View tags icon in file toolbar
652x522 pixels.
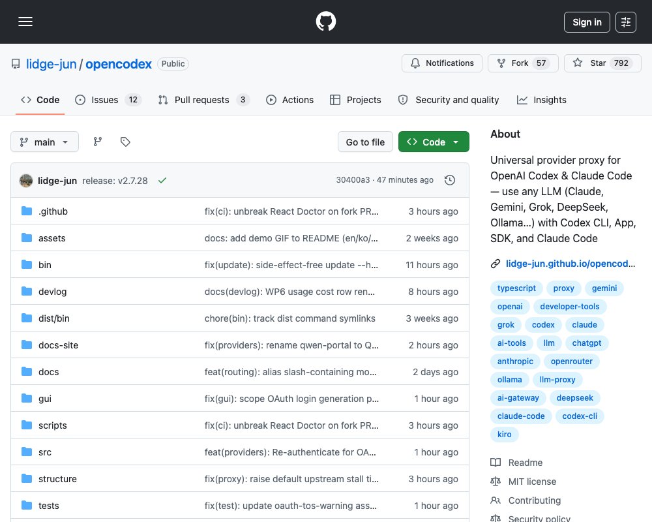[125, 142]
